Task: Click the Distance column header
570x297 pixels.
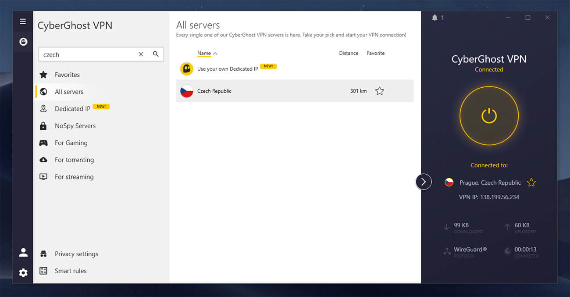Action: [x=349, y=53]
